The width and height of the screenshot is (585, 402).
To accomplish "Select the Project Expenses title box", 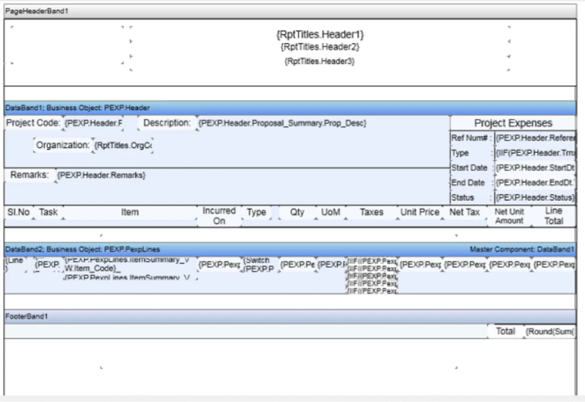I will 513,123.
